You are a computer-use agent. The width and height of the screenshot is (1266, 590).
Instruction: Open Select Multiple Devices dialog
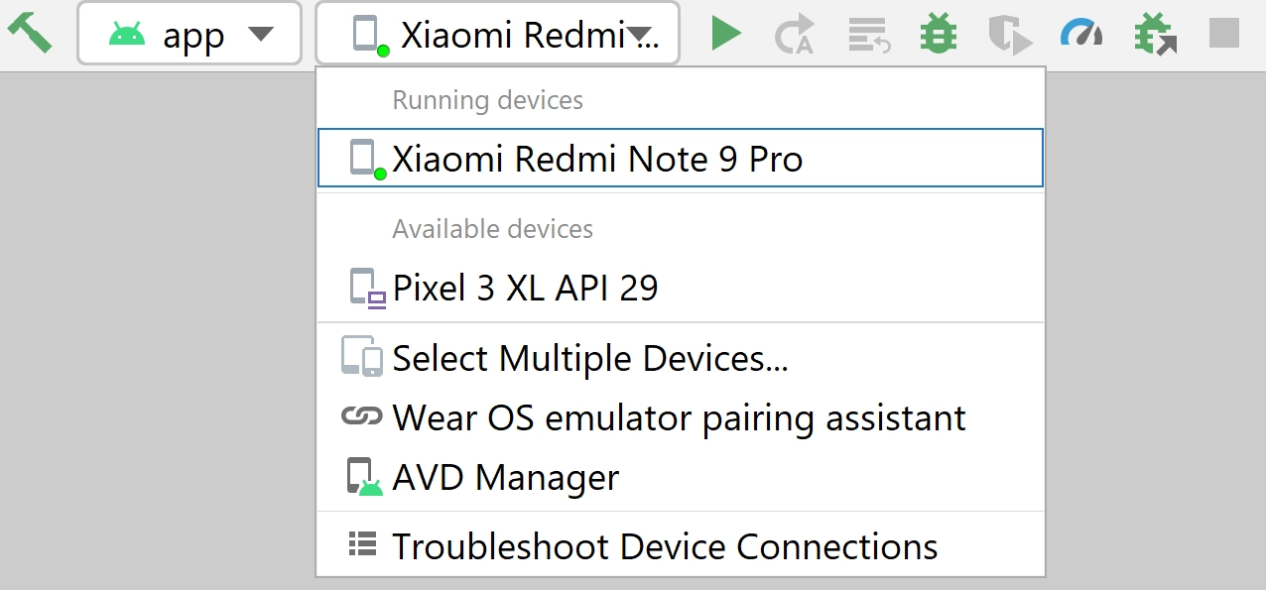pyautogui.click(x=590, y=358)
